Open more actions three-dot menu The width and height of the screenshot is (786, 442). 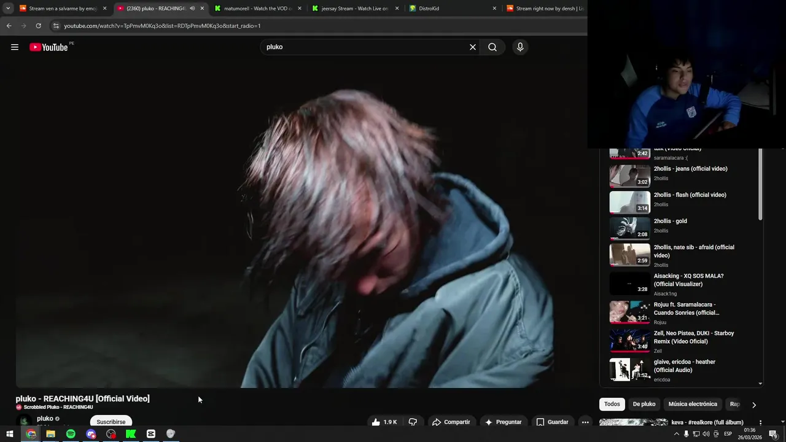click(585, 422)
